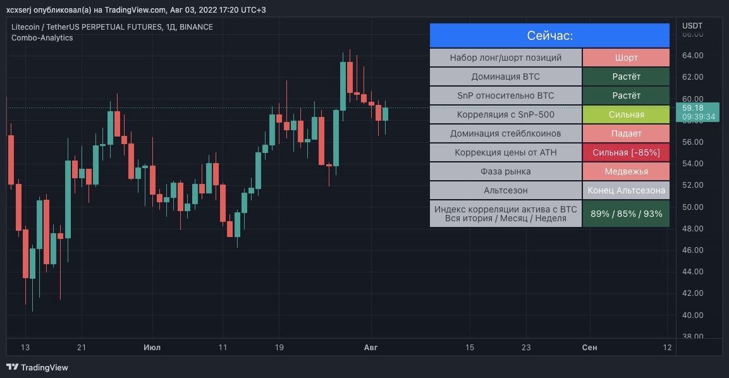
Task: Click the Доминация BTC row label
Action: (505, 76)
